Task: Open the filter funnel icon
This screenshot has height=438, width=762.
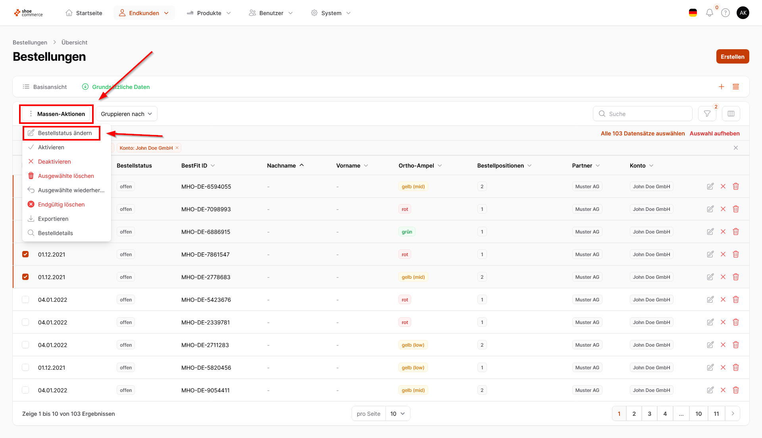Action: click(x=707, y=114)
